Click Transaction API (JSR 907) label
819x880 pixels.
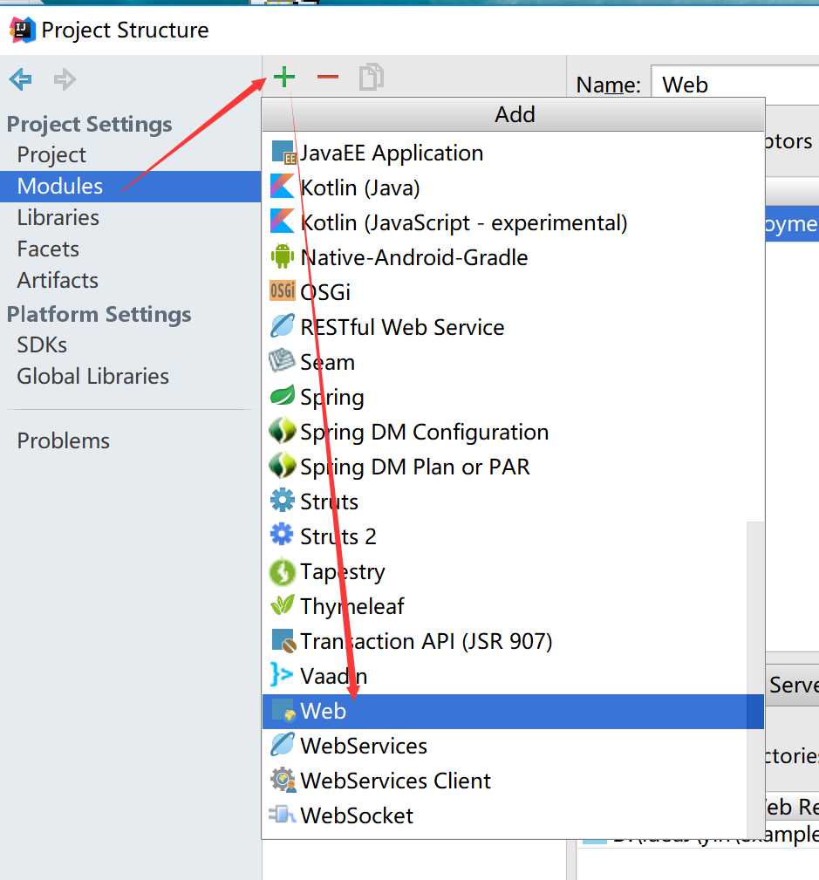[x=426, y=642]
